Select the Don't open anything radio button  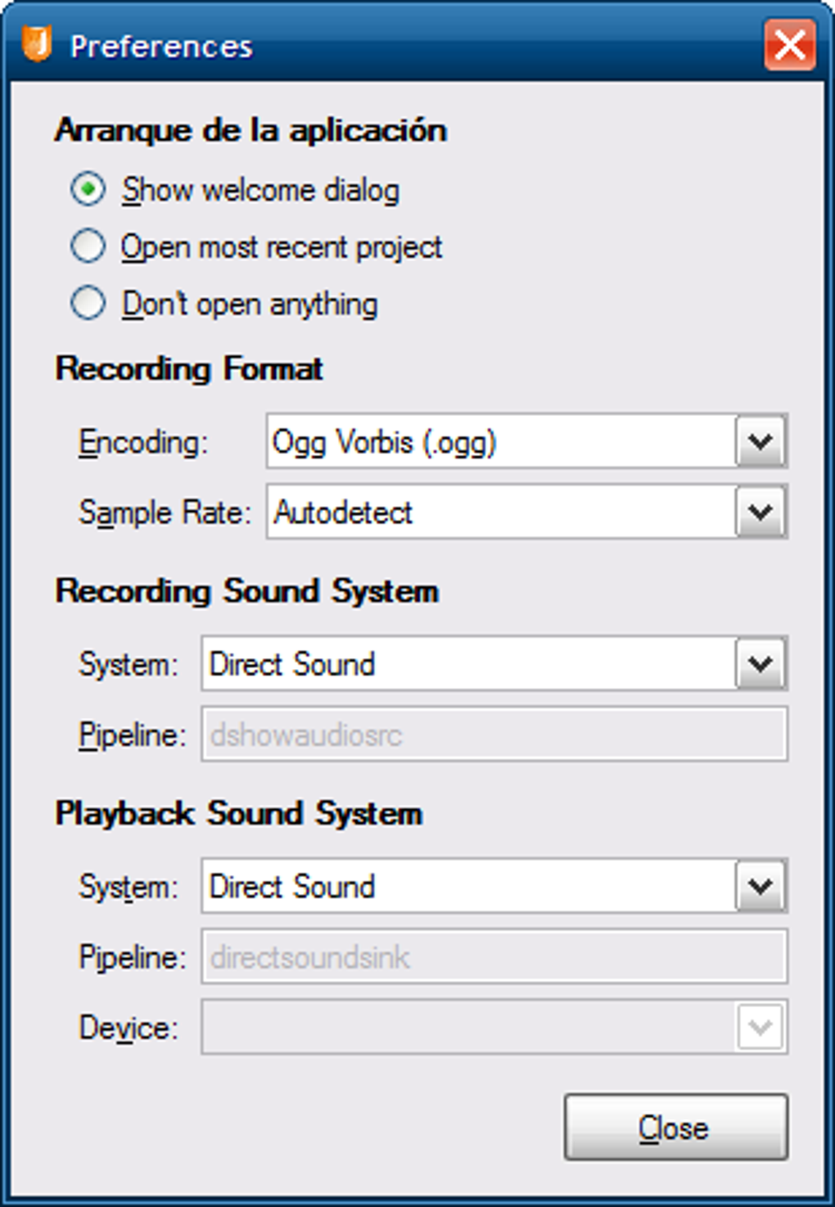[88, 303]
